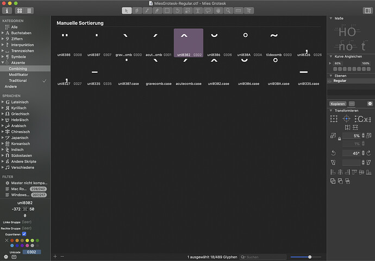Collapse the Maße panel section
The width and height of the screenshot is (375, 261).
331,18
